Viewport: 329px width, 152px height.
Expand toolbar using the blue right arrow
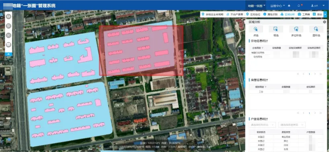pyautogui.click(x=325, y=14)
